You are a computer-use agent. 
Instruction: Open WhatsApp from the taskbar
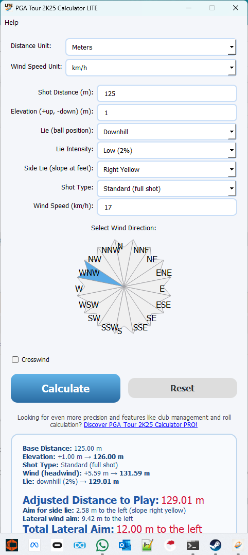pos(103,545)
